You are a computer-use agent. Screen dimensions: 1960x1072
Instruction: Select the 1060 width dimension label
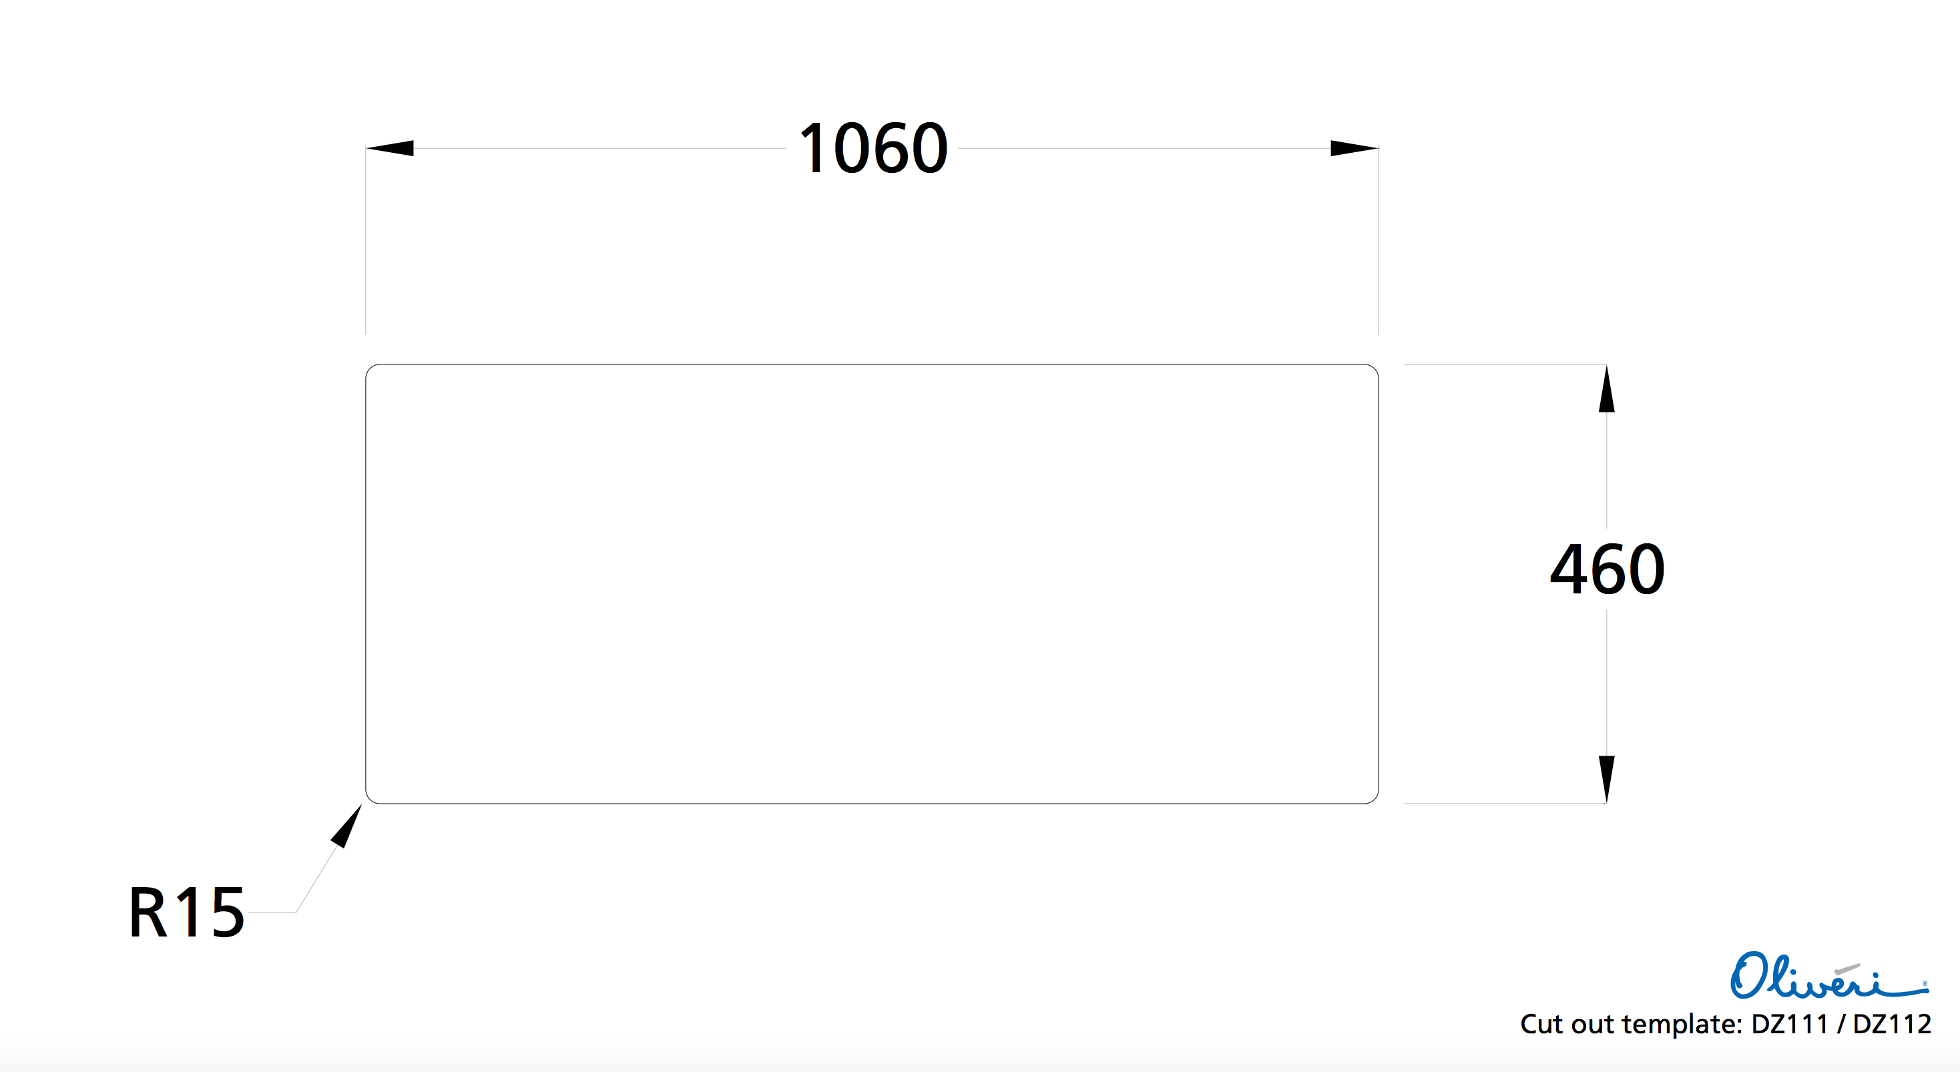873,148
